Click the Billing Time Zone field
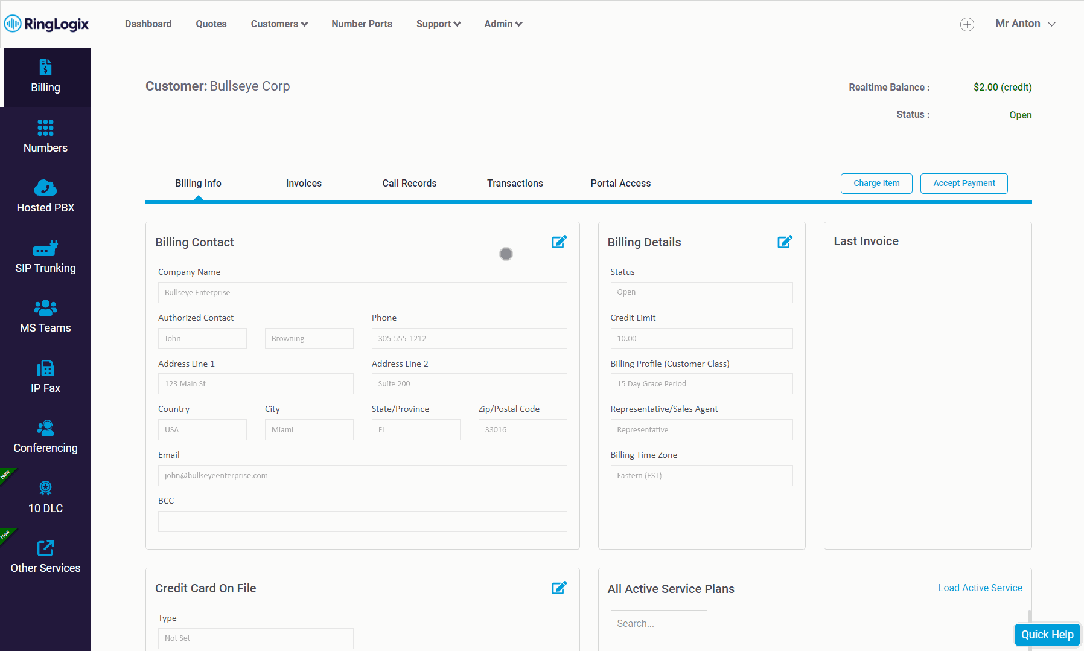Screen dimensions: 1084x651 (702, 476)
